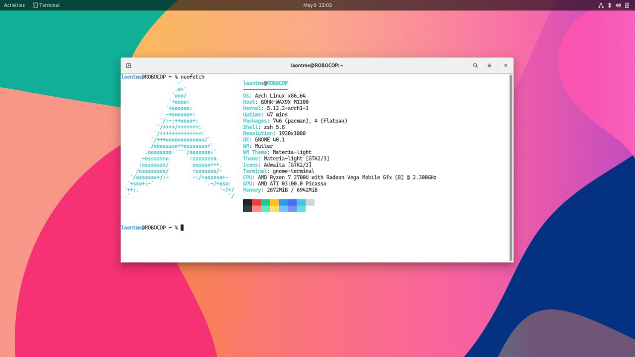
Task: Click the block cursor at the empty prompt
Action: (x=182, y=228)
